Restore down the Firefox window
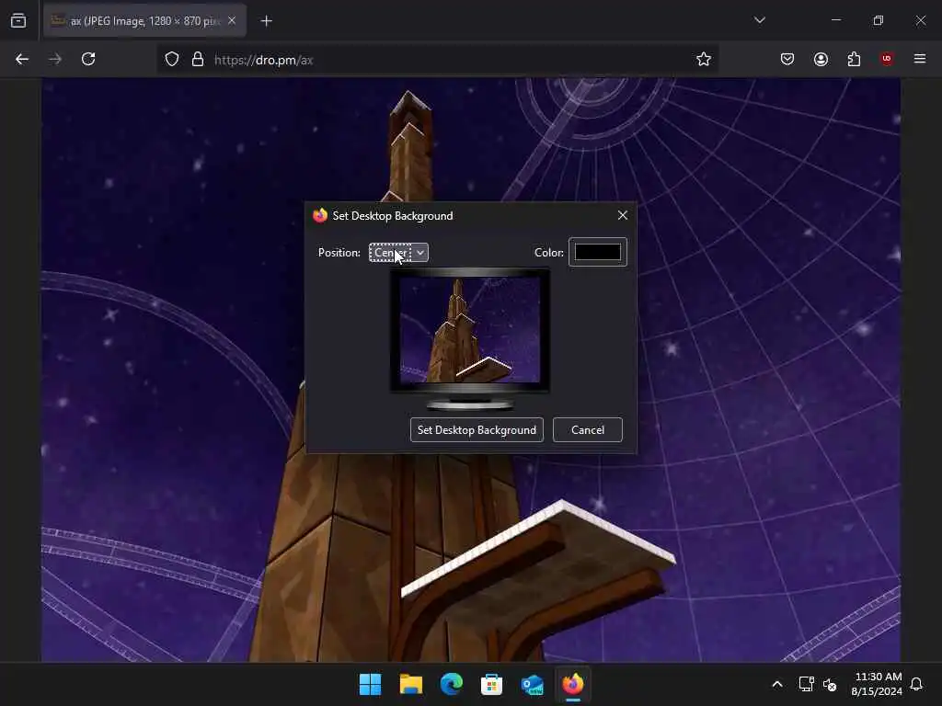Image resolution: width=942 pixels, height=706 pixels. pyautogui.click(x=879, y=20)
